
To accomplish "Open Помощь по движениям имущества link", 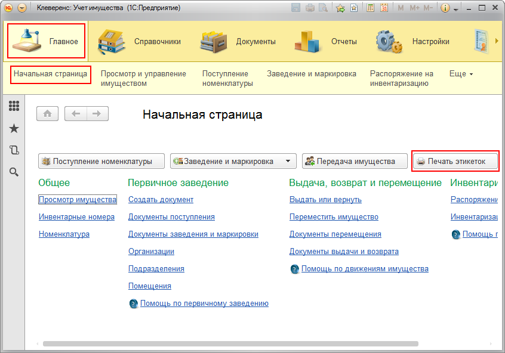I will 365,269.
